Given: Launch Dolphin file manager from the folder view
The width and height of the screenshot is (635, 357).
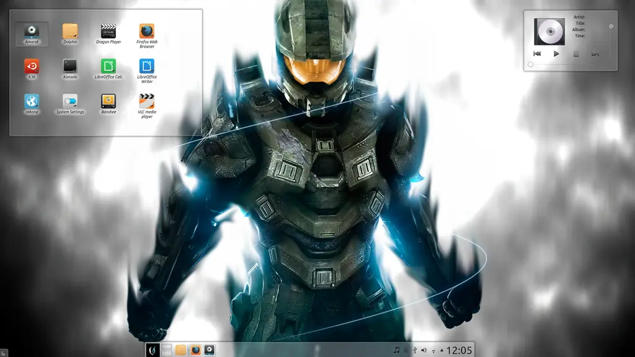Looking at the screenshot, I should click(x=70, y=33).
